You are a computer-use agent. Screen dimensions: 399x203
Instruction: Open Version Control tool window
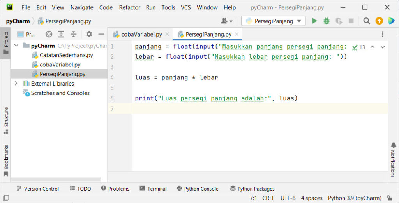tap(38, 189)
